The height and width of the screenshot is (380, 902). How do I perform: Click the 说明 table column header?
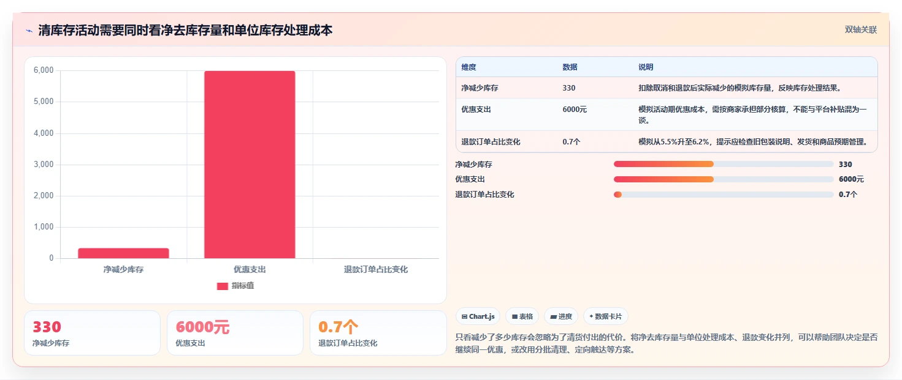pos(646,67)
